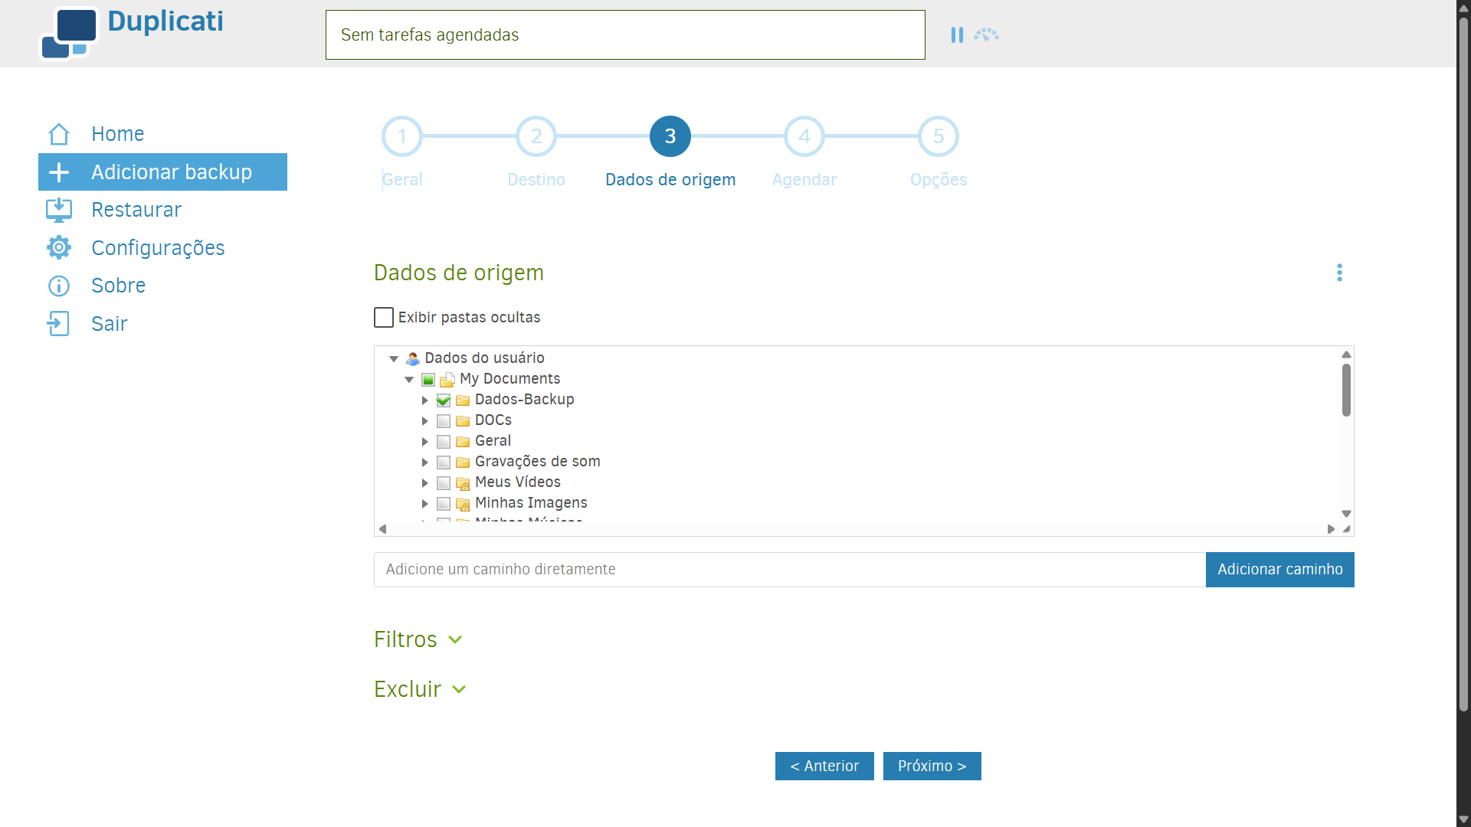Click the throttle speed gauge icon
Screen dimensions: 1471x827
pyautogui.click(x=986, y=35)
